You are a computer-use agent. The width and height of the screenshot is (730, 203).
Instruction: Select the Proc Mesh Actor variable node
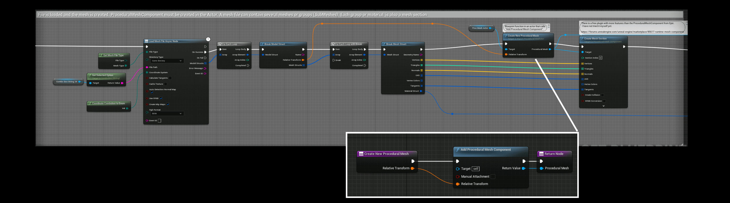481,28
